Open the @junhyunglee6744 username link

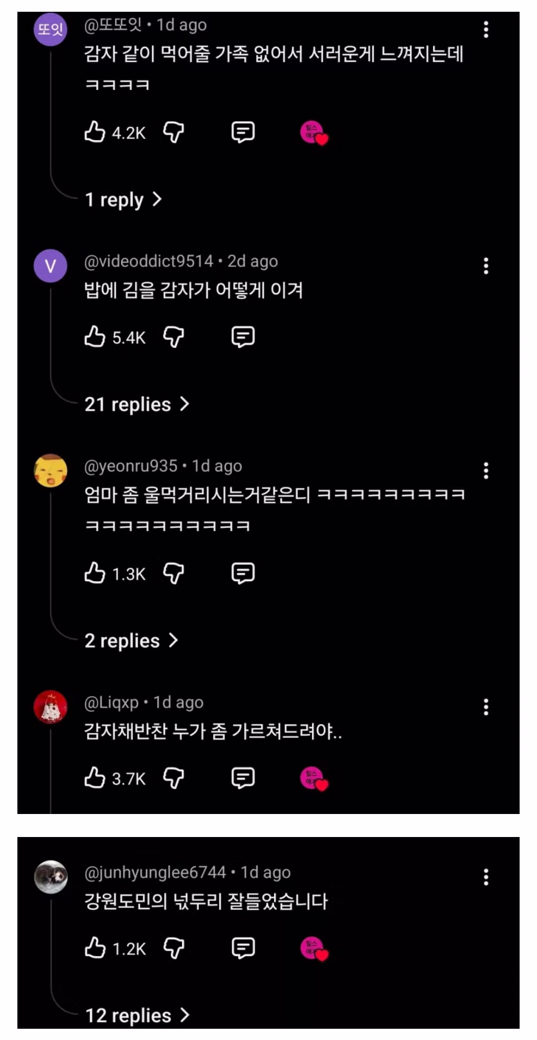click(155, 872)
